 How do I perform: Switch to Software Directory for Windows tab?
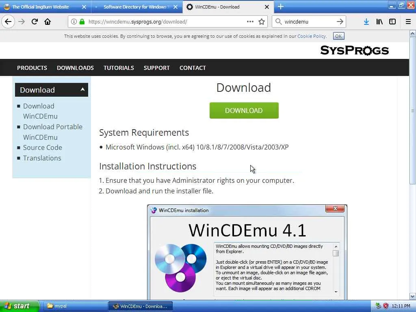pyautogui.click(x=137, y=7)
